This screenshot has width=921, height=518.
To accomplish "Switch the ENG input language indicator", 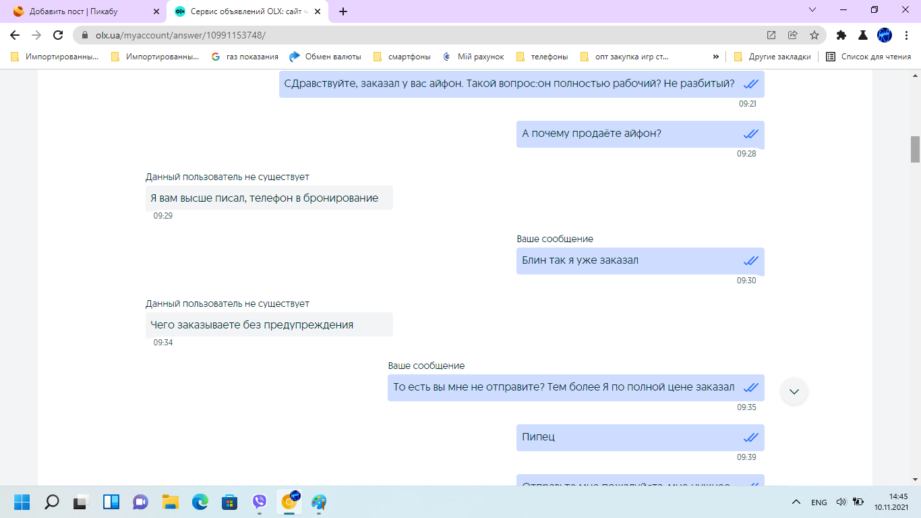I will (x=819, y=502).
